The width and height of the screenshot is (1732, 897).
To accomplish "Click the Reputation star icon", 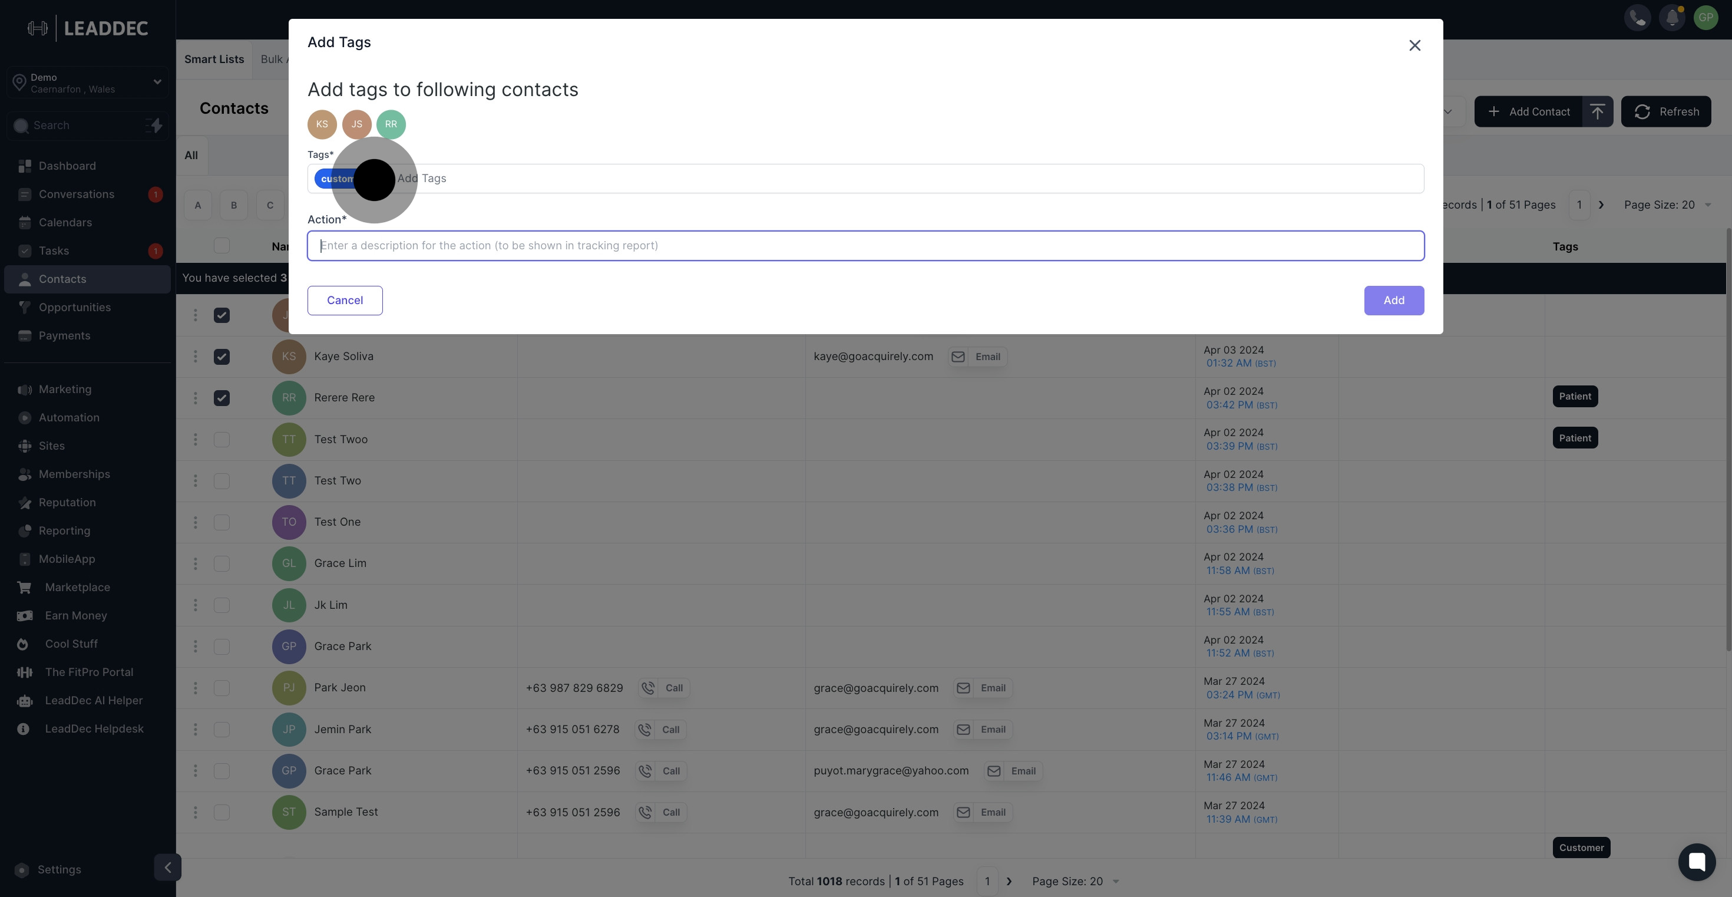I will (x=25, y=503).
